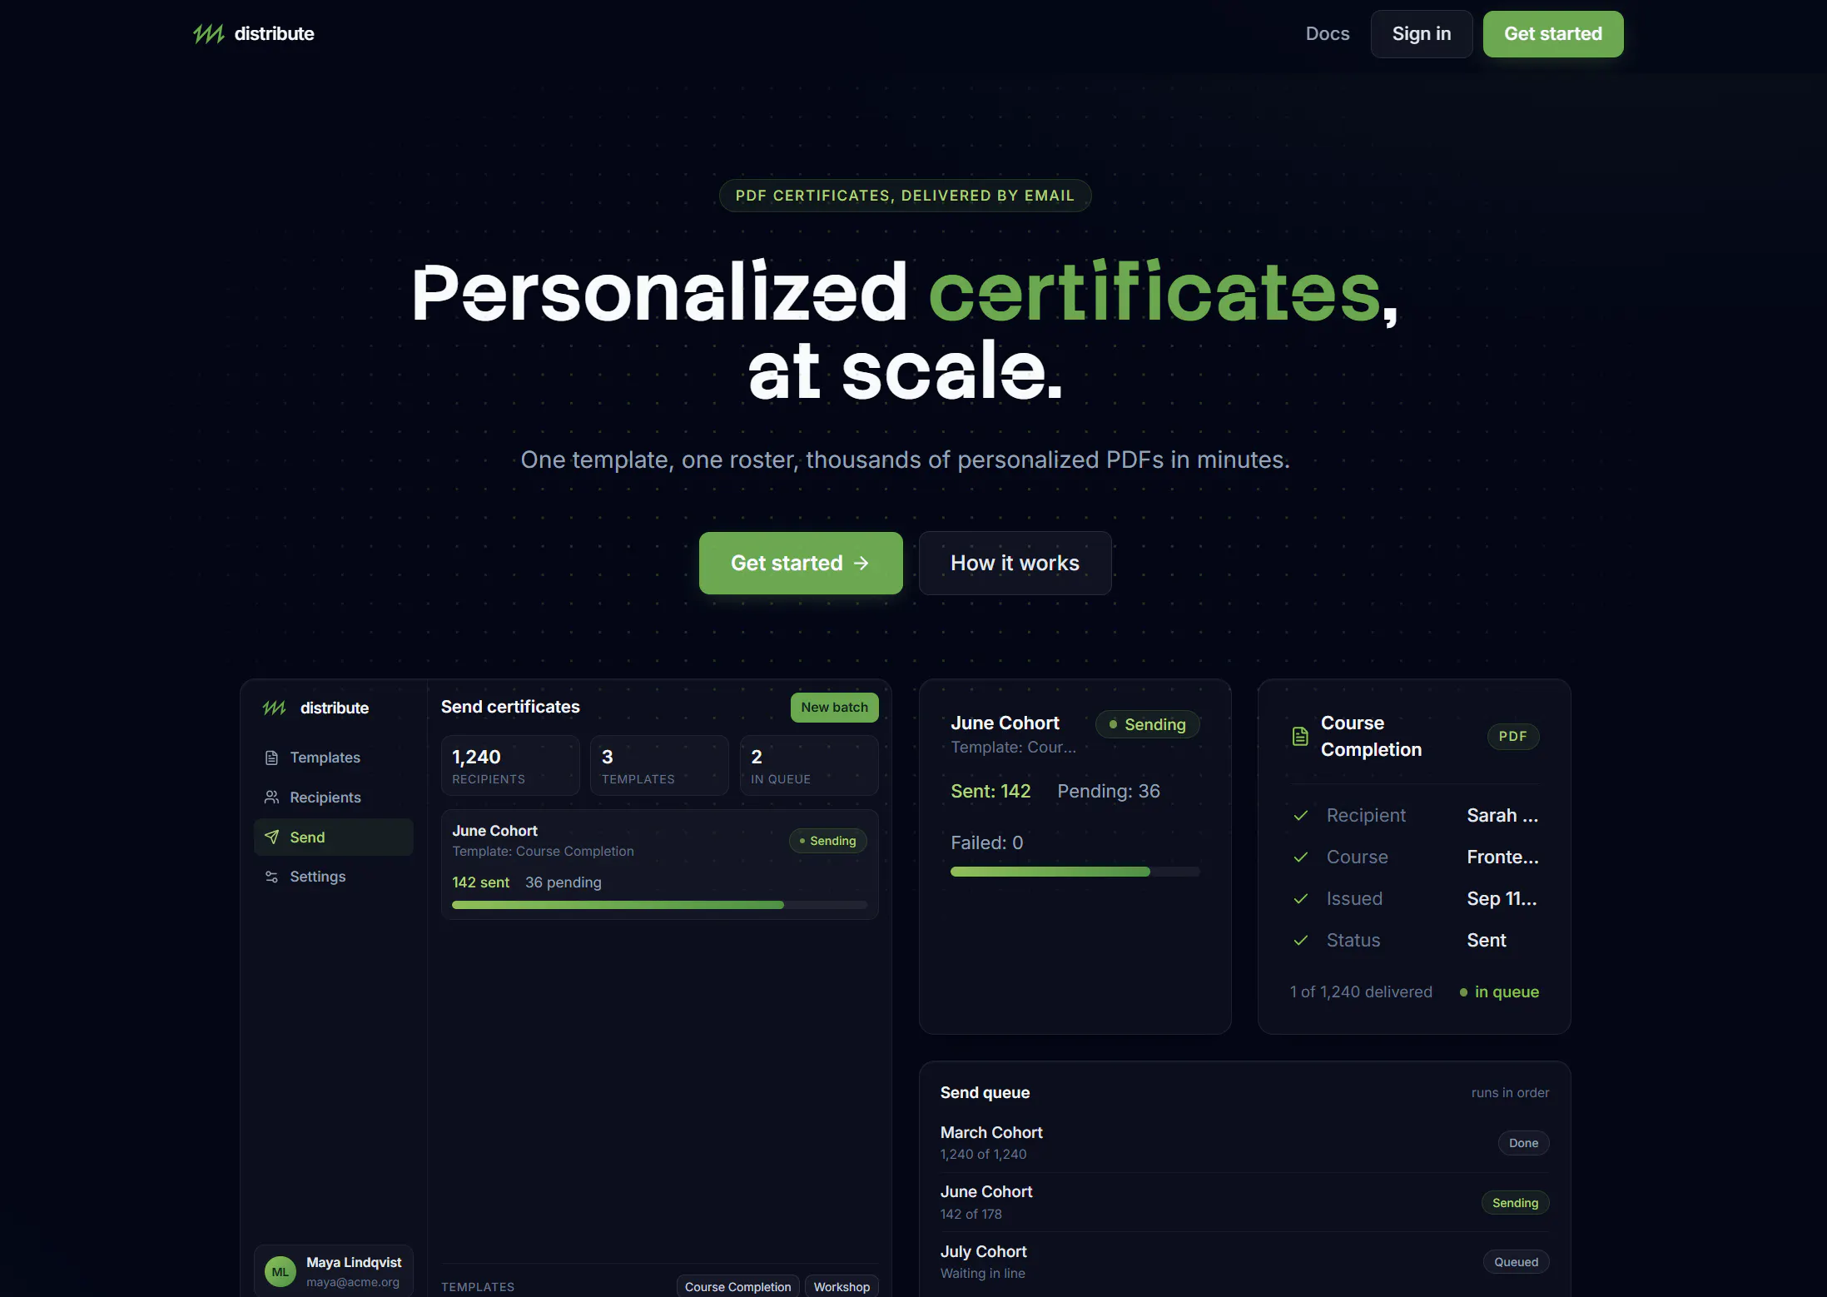Screen dimensions: 1827x1297
Task: Click the Templates document icon in sidebar
Action: click(271, 758)
